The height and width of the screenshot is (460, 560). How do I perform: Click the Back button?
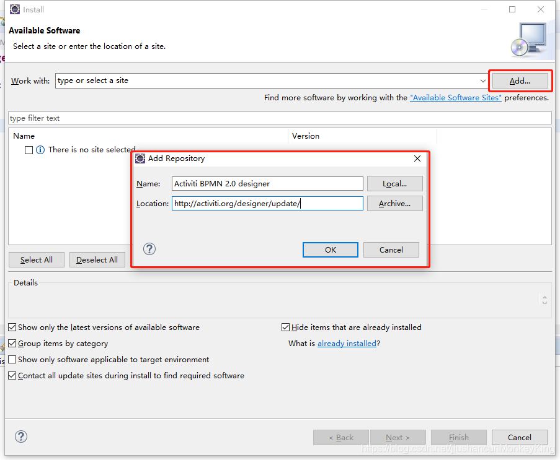[341, 438]
